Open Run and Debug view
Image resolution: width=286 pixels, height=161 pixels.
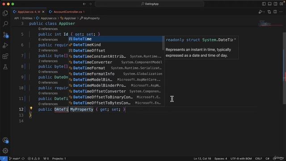point(5,45)
